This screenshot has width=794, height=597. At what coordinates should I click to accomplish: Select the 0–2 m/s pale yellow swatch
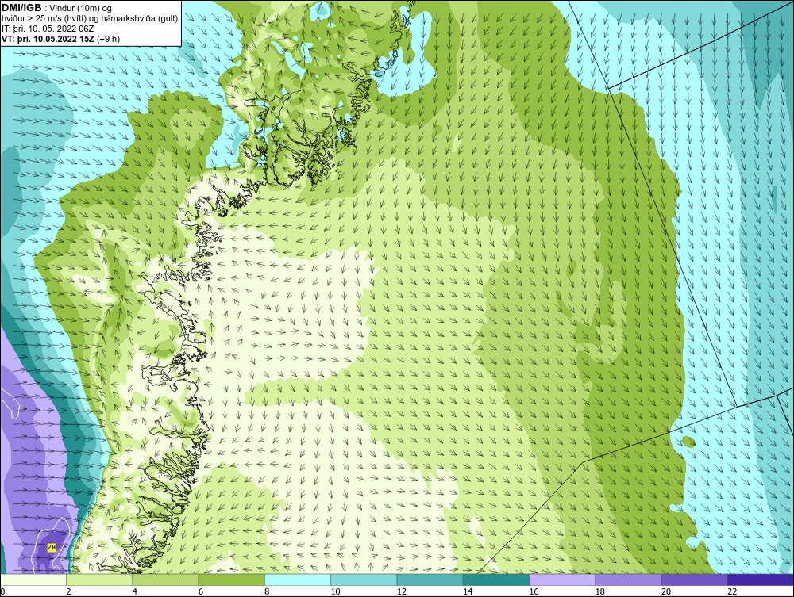pyautogui.click(x=33, y=580)
